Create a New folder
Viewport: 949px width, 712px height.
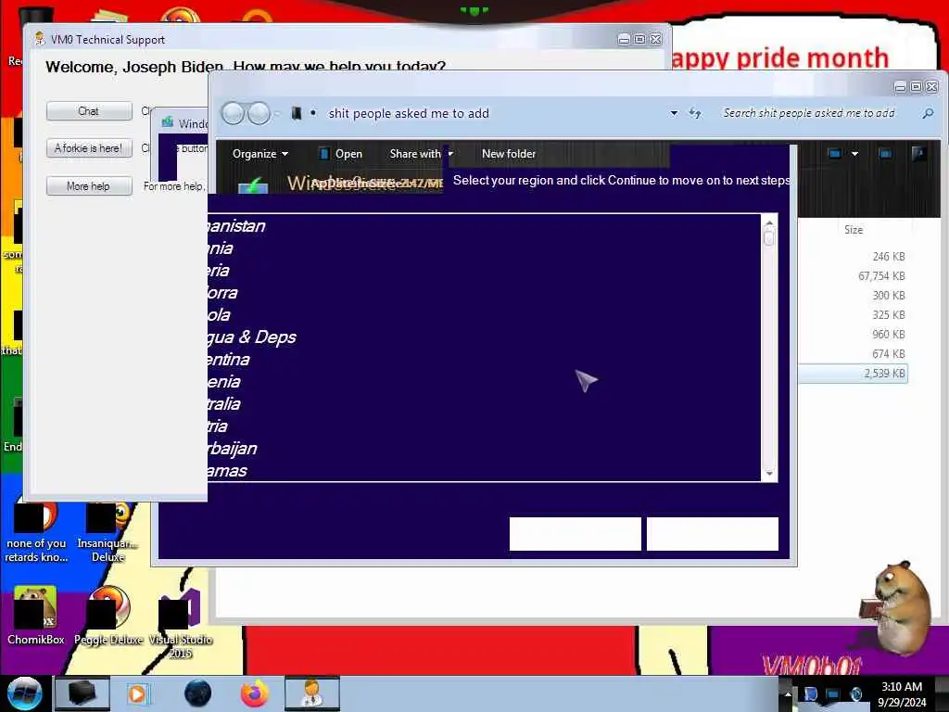point(509,154)
